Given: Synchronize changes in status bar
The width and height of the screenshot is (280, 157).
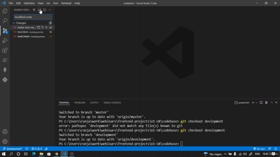Looking at the screenshot, I should [x=27, y=149].
